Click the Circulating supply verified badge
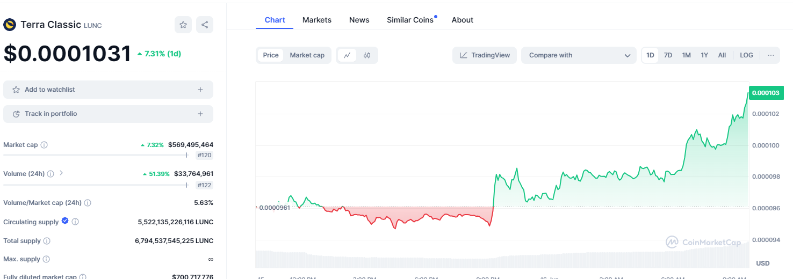Image resolution: width=793 pixels, height=279 pixels. 65,221
